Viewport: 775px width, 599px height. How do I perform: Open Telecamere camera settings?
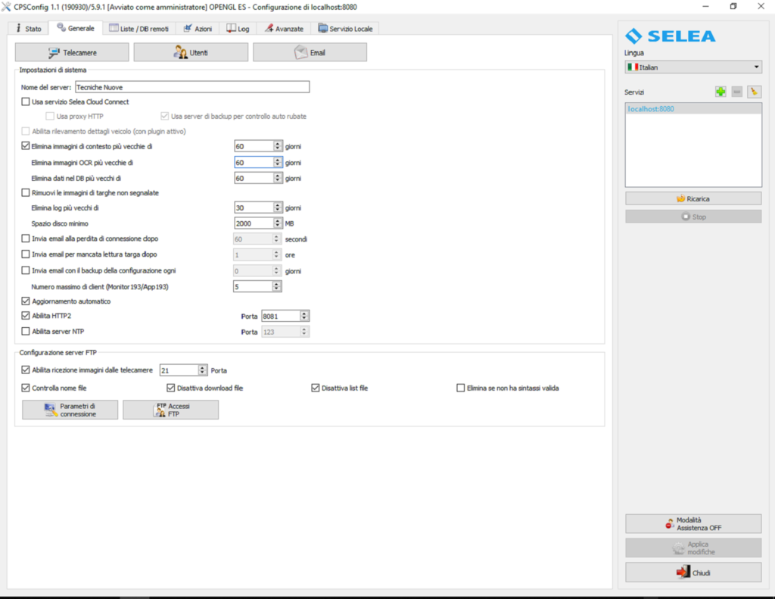(72, 52)
